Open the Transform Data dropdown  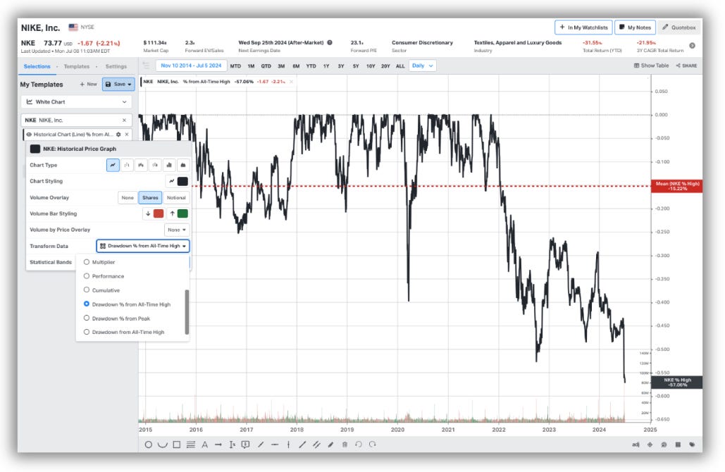tap(143, 246)
